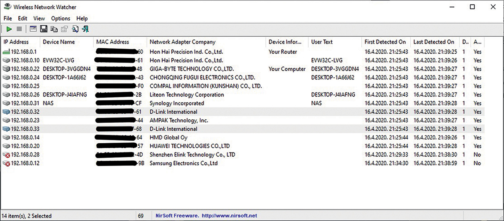This screenshot has width=504, height=221.
Task: Open the Edit menu
Action: (x=22, y=18)
